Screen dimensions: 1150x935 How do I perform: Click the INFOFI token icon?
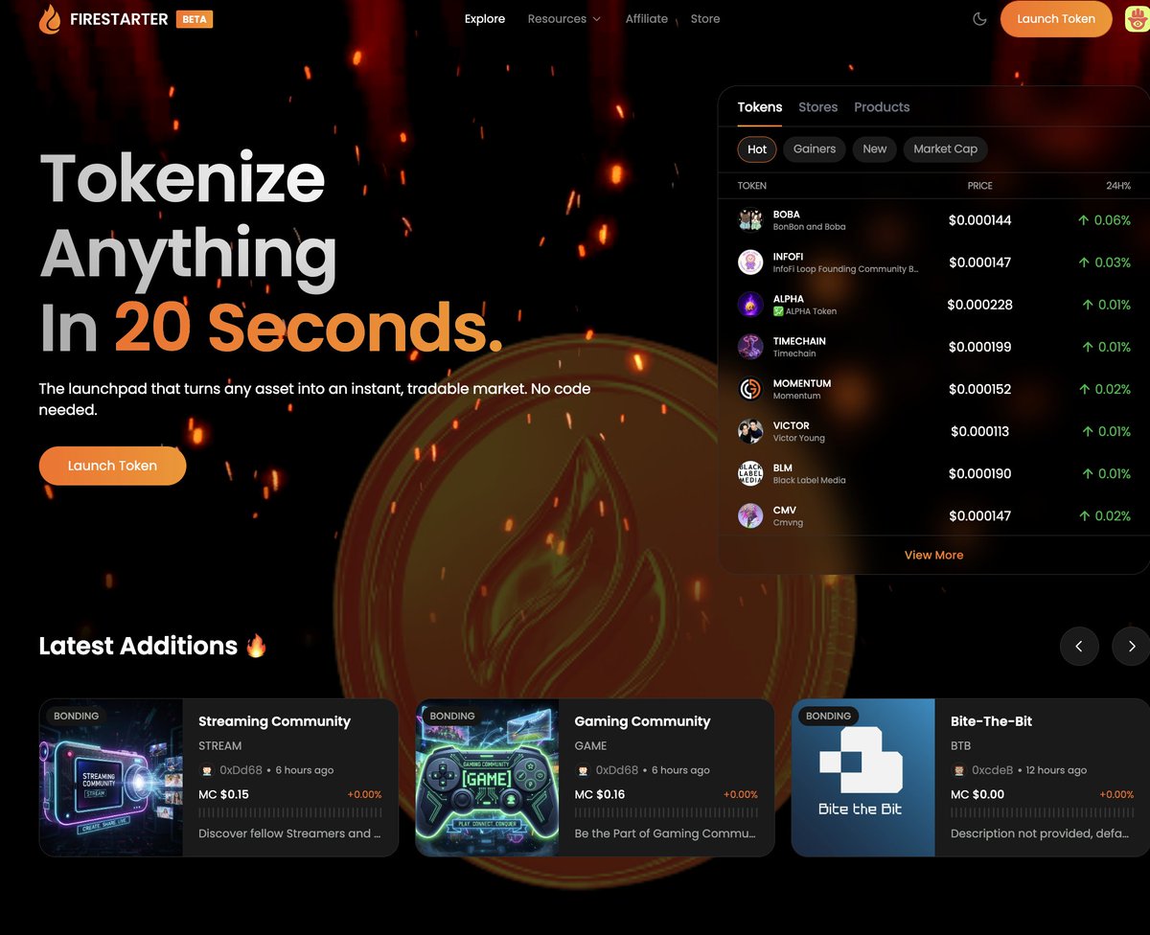tap(750, 262)
